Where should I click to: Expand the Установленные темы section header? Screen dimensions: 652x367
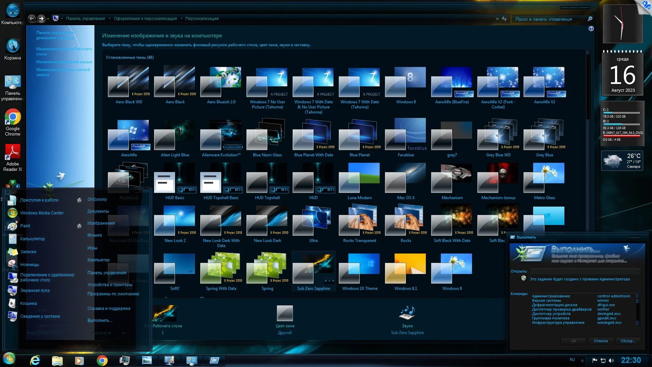[x=130, y=57]
